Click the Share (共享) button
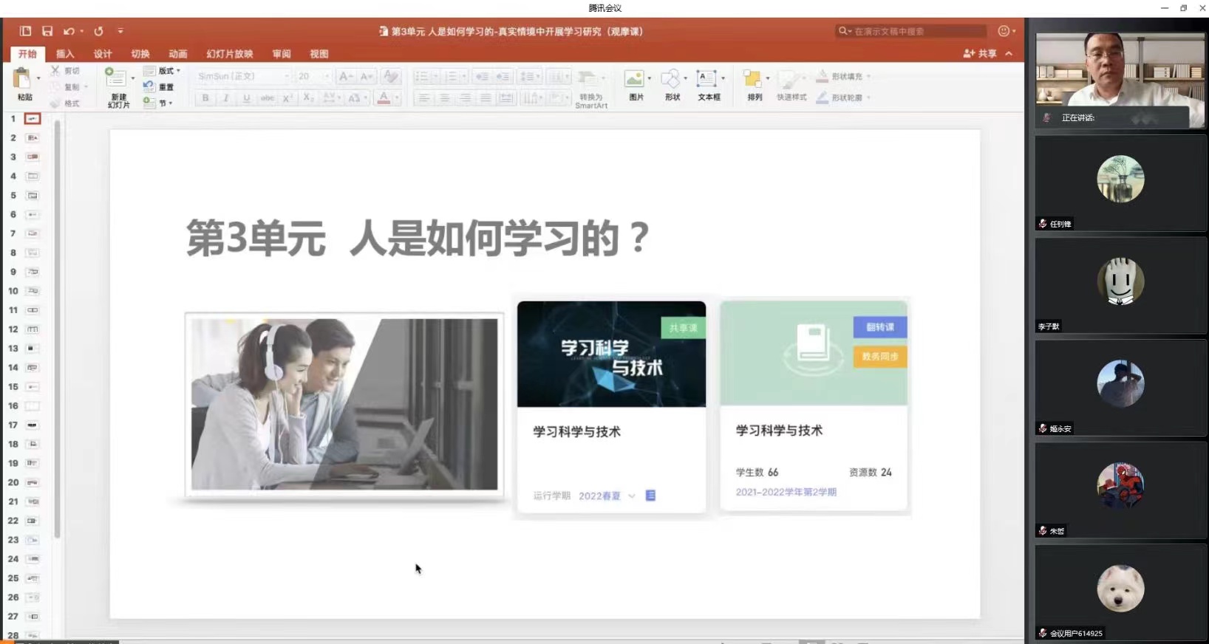Viewport: 1209px width, 644px height. point(980,53)
